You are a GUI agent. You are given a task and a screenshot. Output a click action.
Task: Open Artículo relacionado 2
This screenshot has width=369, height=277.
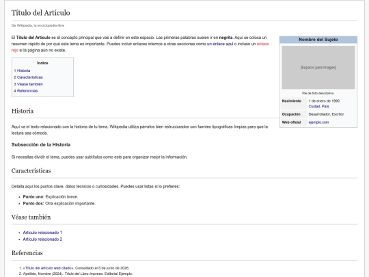(42, 239)
